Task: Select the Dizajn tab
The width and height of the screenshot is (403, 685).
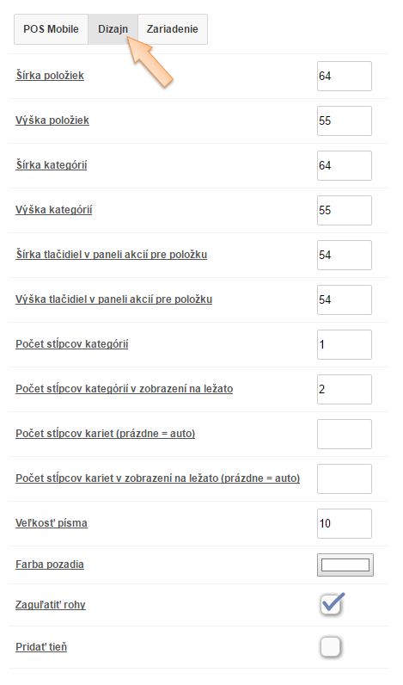Action: (x=113, y=29)
